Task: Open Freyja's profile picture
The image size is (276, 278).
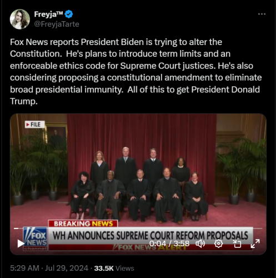Action: point(20,19)
